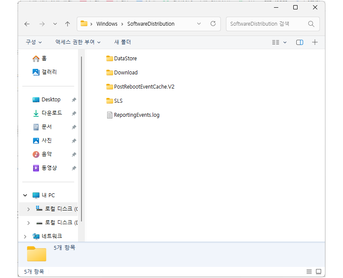
Task: Open the 액세스 권한 부여 menu
Action: pyautogui.click(x=76, y=42)
